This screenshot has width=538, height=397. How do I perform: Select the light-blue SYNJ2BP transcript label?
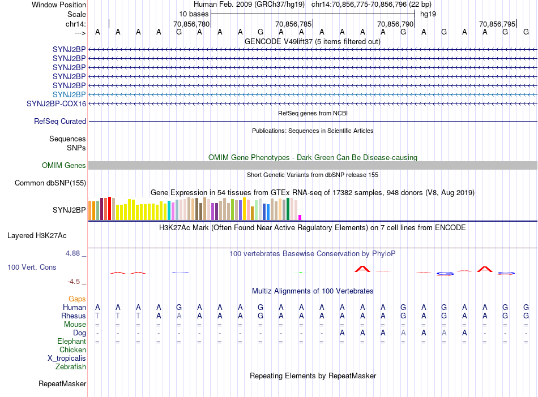click(69, 94)
